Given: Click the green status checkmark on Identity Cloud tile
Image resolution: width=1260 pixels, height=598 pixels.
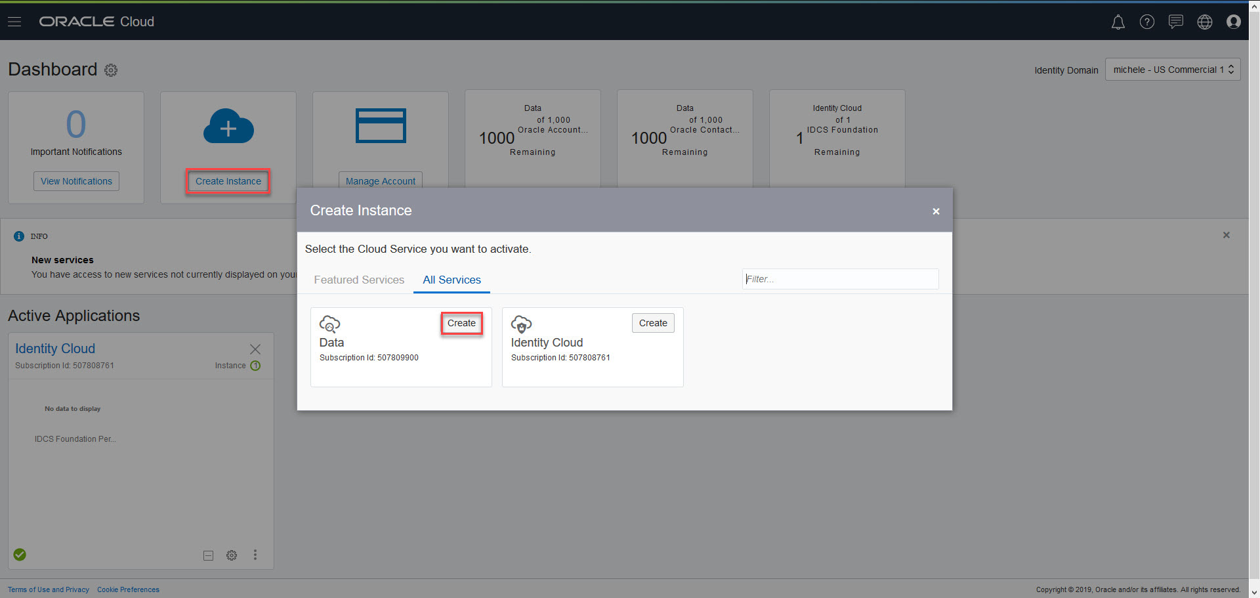Looking at the screenshot, I should point(20,555).
